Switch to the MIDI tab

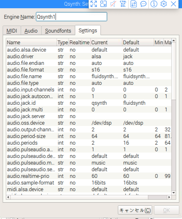coord(12,31)
